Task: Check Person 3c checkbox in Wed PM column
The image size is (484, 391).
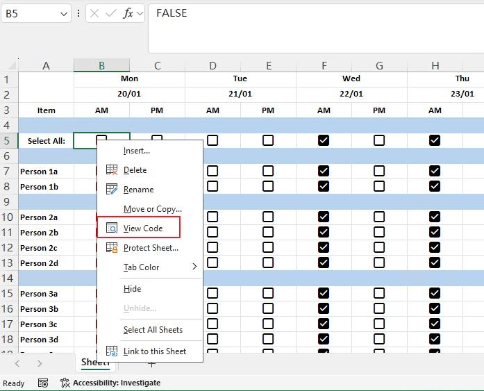Action: pos(379,324)
